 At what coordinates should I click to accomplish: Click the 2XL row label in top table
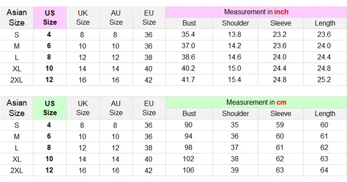tap(16, 80)
